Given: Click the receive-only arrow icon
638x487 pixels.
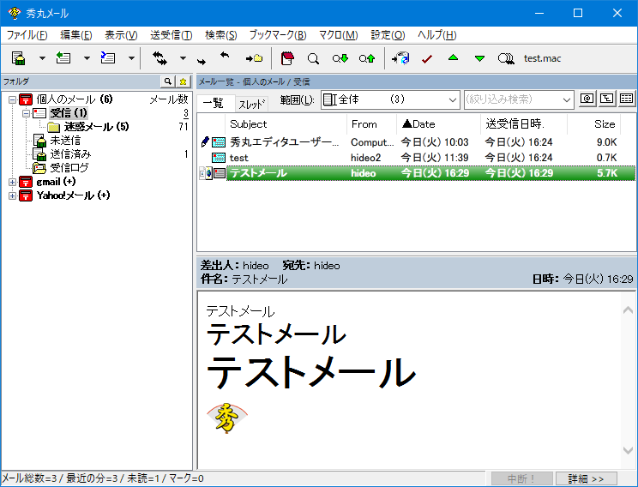Looking at the screenshot, I should pyautogui.click(x=225, y=55).
